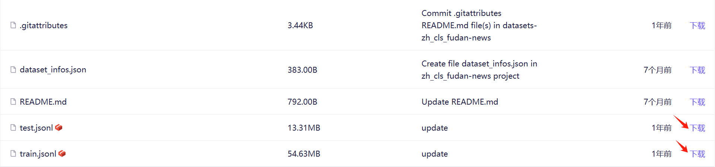
Task: Download the README.md file
Action: (697, 102)
